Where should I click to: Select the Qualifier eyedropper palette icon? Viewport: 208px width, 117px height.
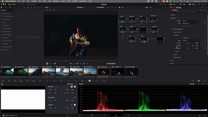point(54,81)
